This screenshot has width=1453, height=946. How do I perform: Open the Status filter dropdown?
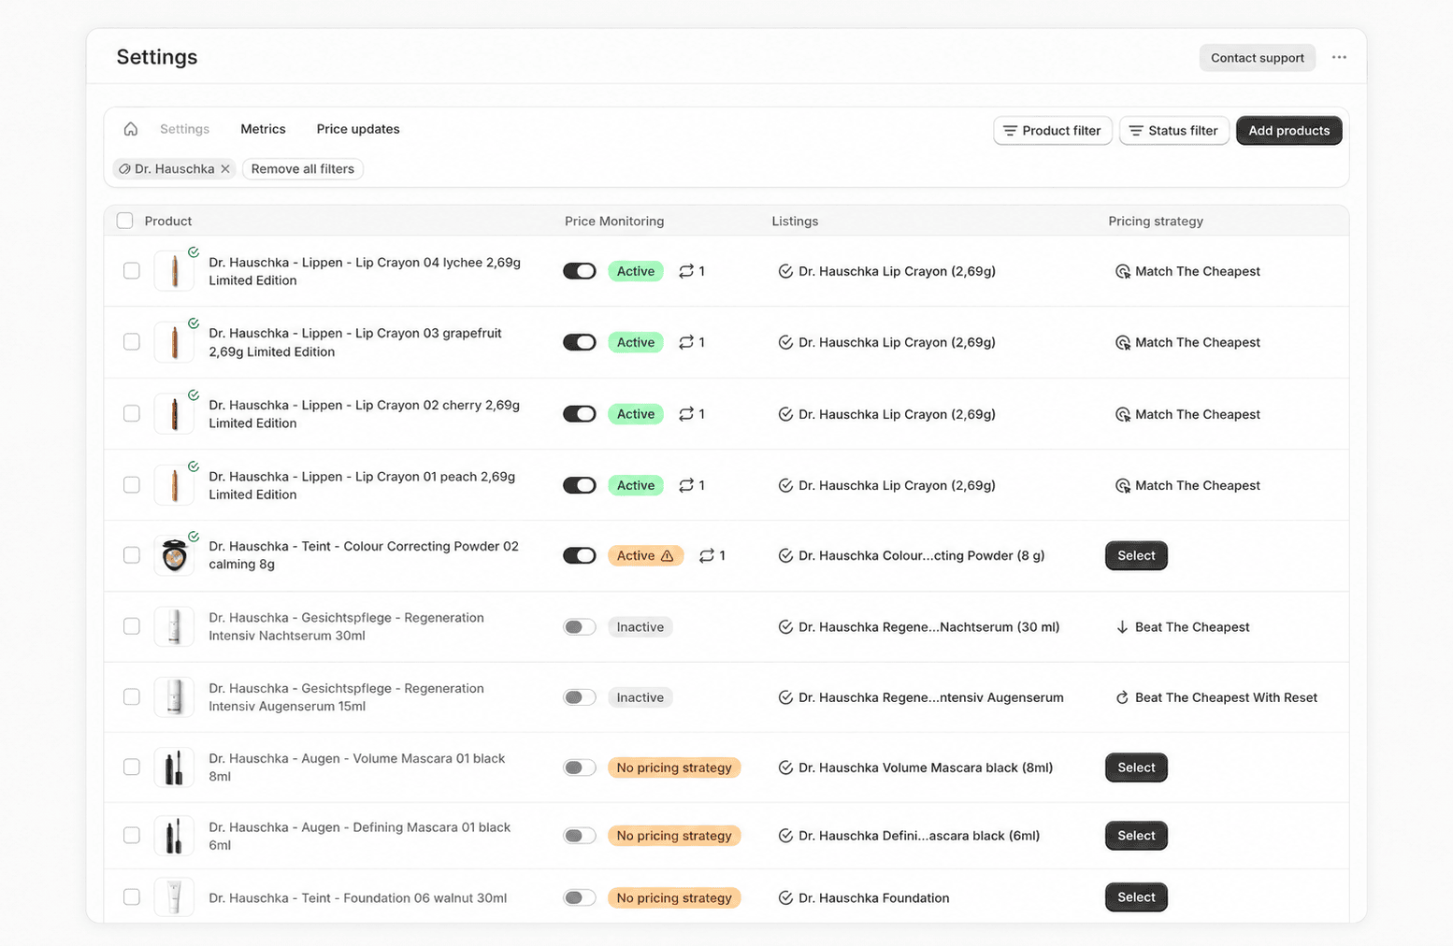(1174, 131)
